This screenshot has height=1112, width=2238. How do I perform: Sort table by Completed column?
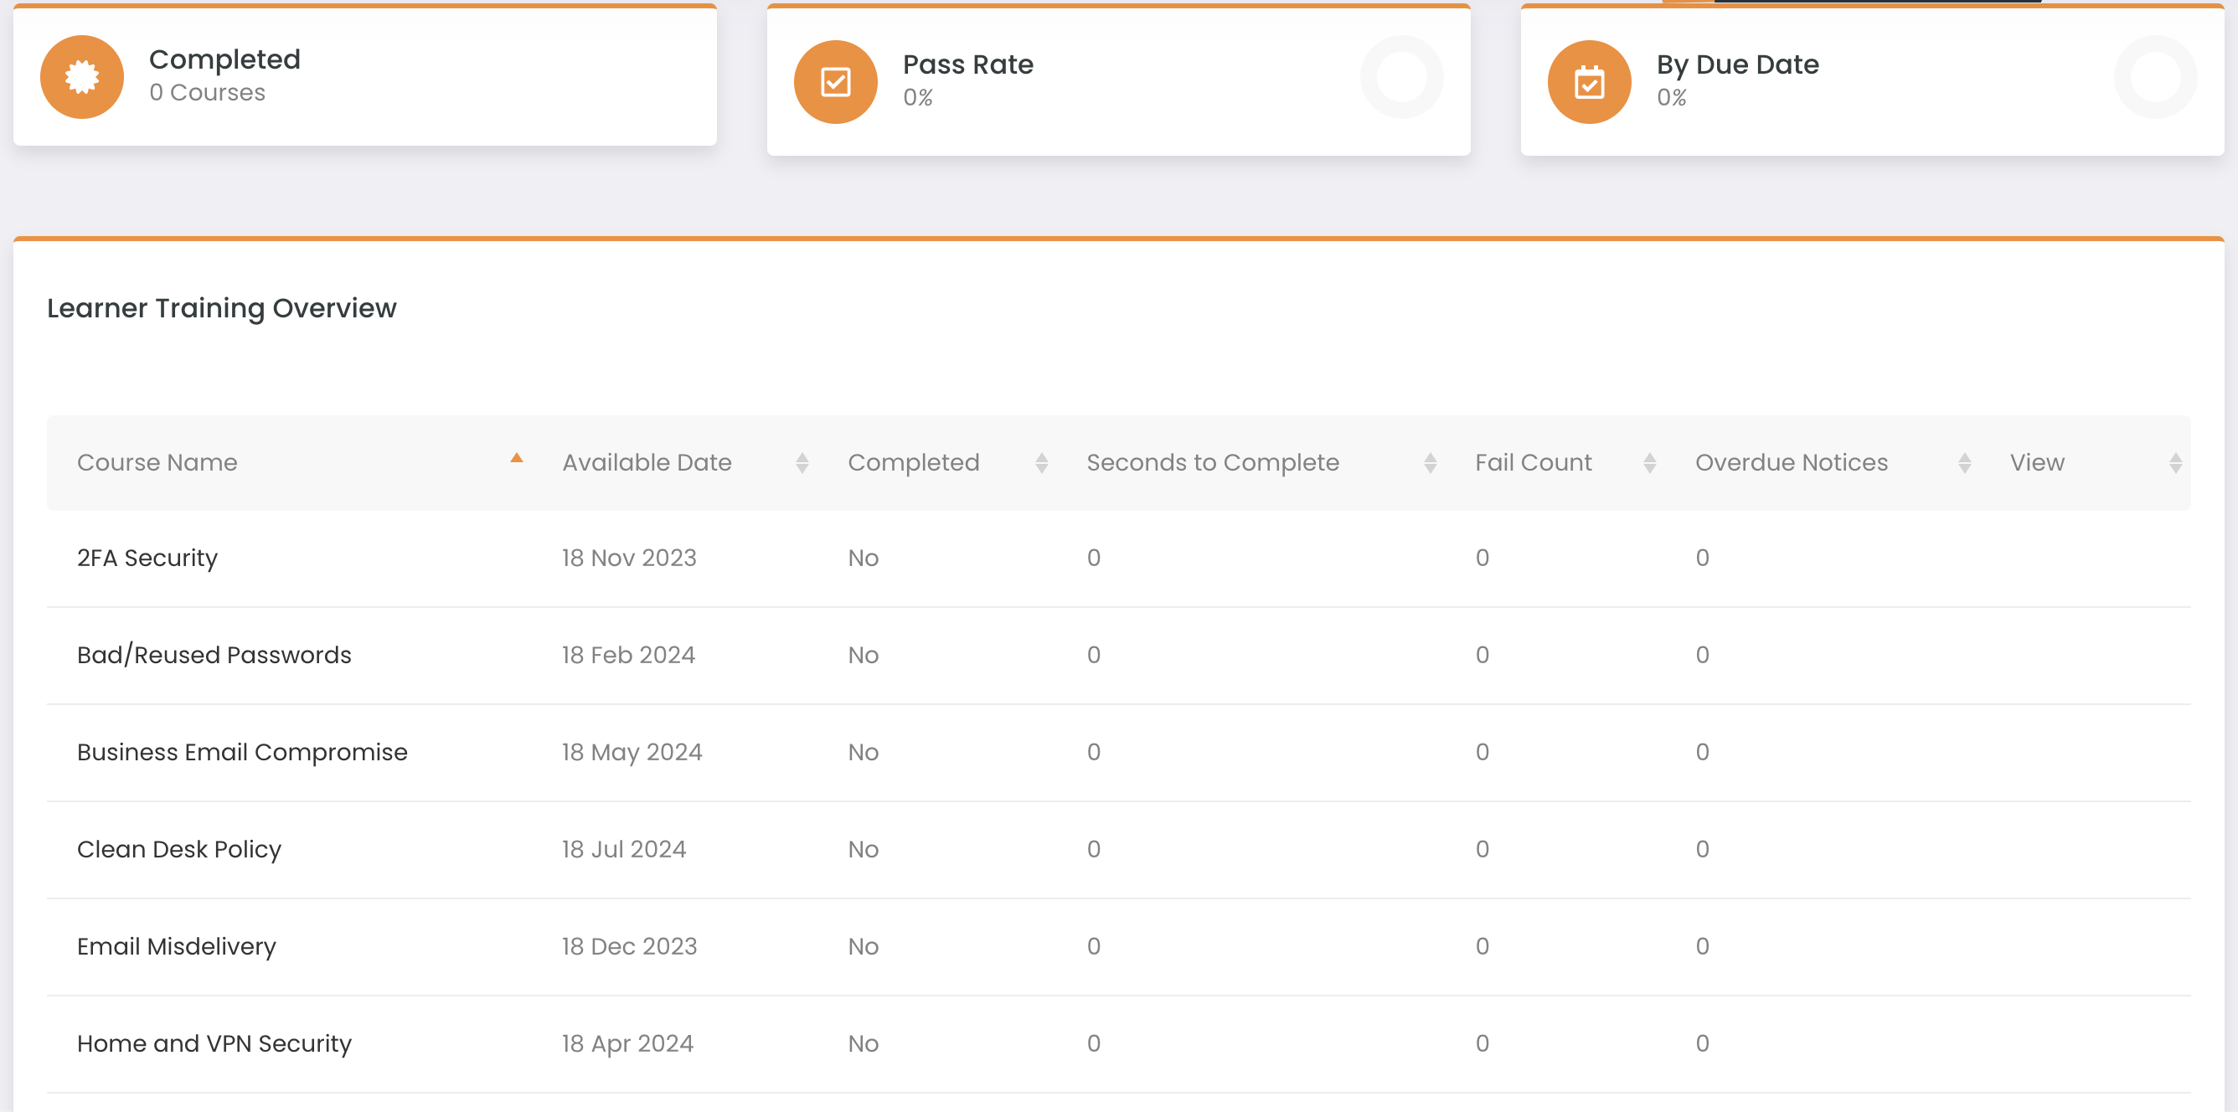coord(1042,463)
